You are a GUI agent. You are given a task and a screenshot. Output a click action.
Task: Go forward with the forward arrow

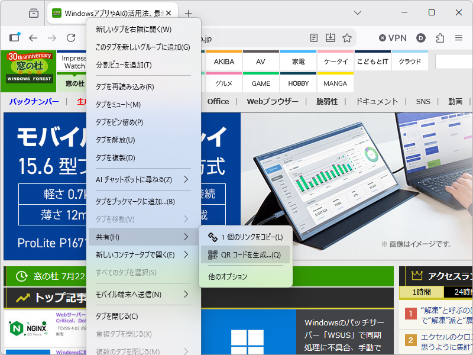52,38
